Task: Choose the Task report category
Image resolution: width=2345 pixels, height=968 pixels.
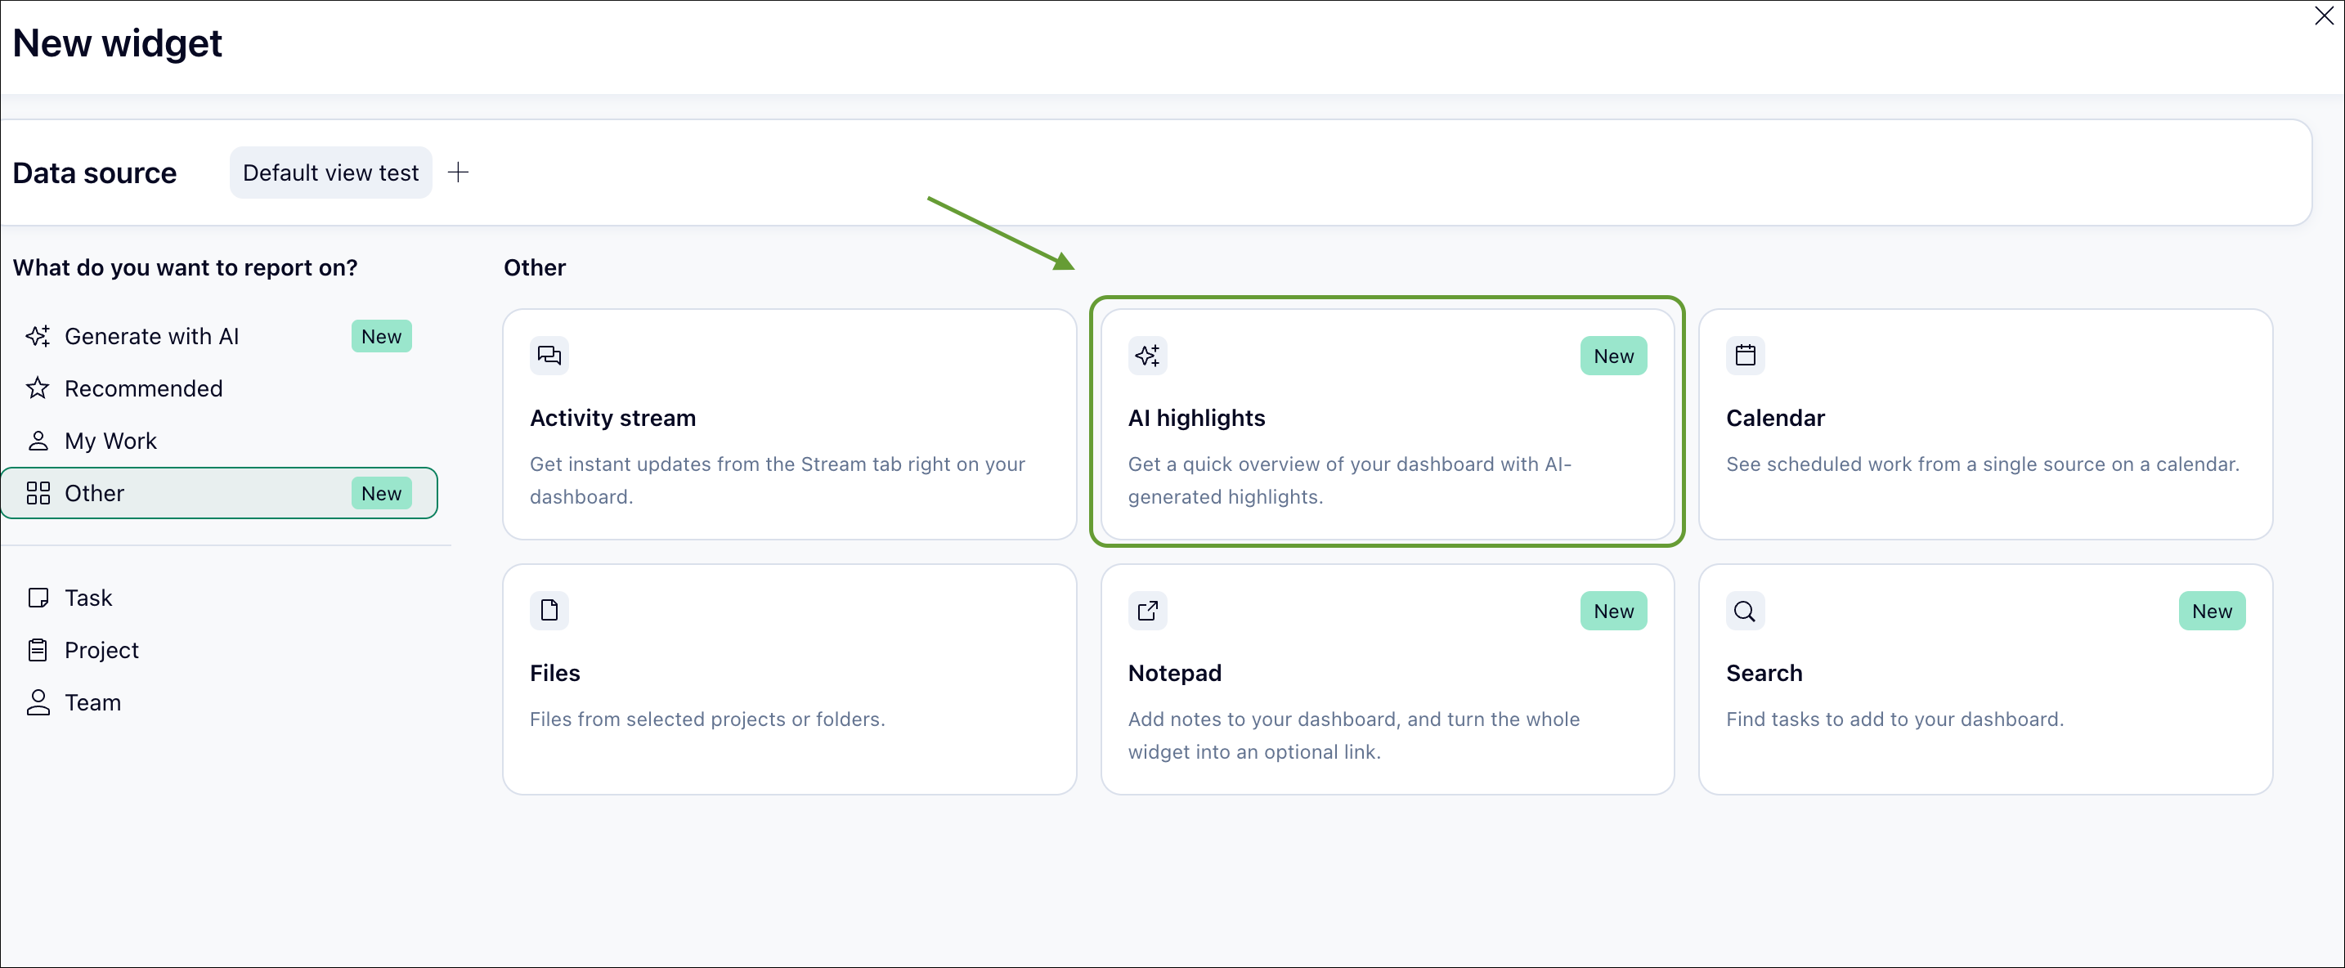Action: tap(87, 598)
